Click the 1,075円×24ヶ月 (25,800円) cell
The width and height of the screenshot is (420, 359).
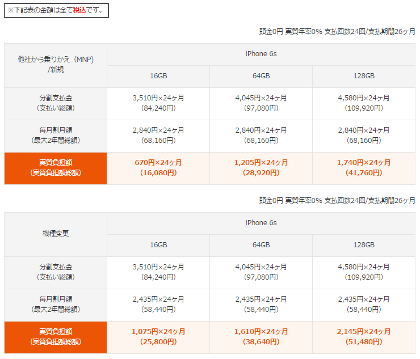tap(158, 337)
